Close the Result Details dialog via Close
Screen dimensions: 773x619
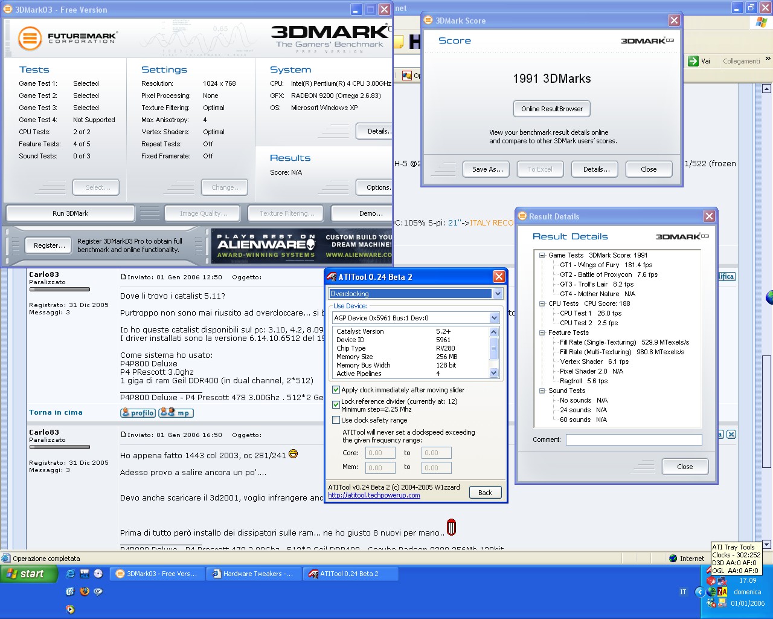click(685, 467)
